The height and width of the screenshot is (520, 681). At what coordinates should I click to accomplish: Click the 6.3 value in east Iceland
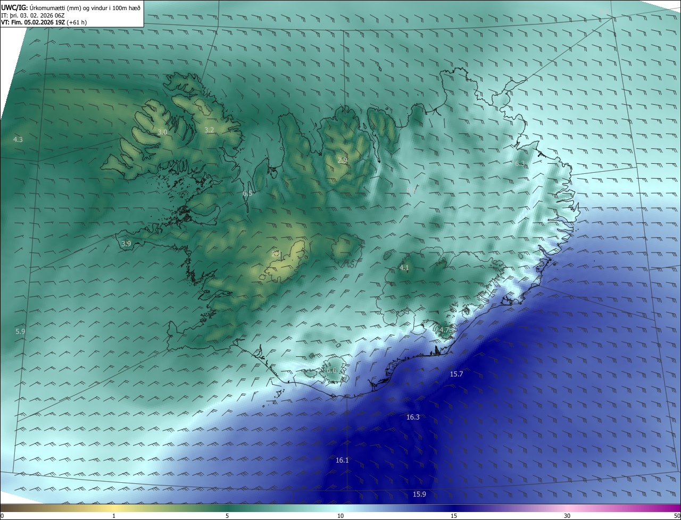(x=520, y=163)
